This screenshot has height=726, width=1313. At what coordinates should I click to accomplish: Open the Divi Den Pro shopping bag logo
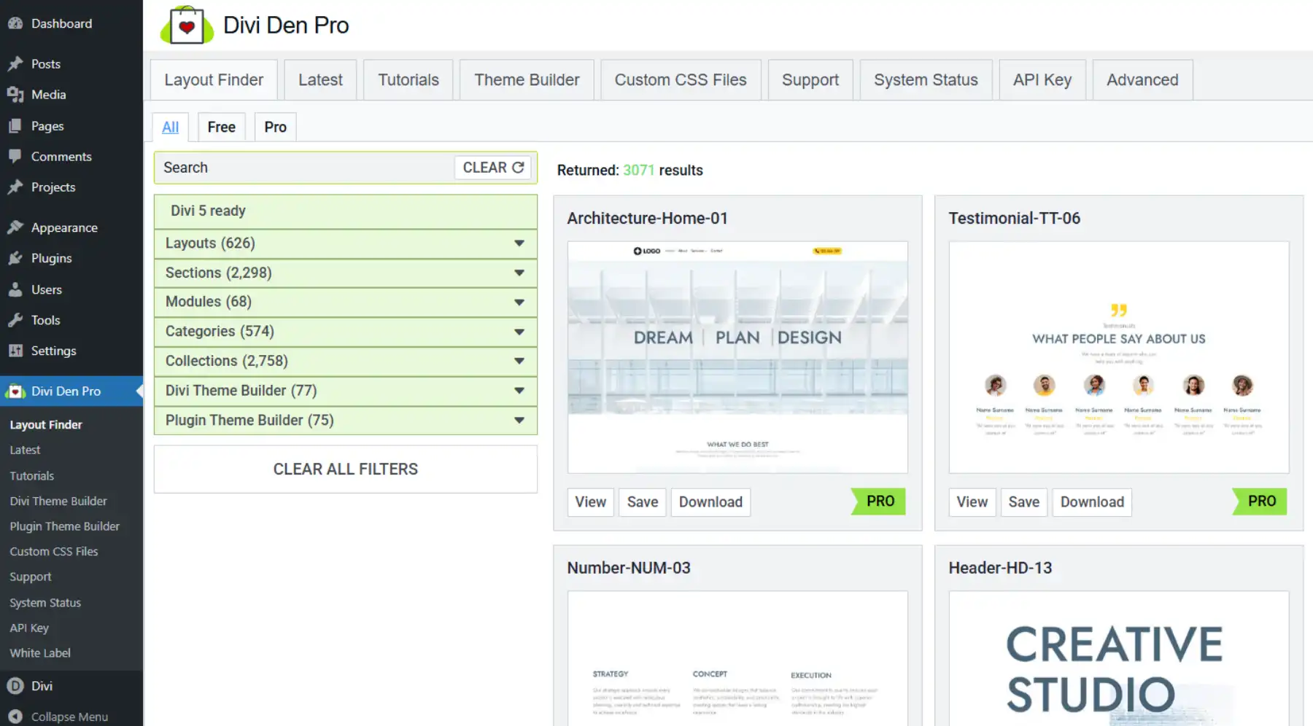click(186, 24)
